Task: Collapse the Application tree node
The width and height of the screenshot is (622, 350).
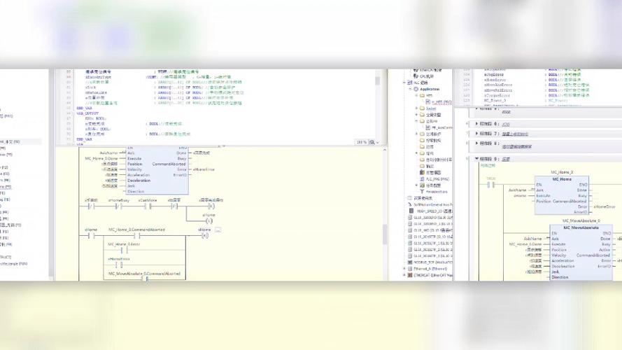Action: point(411,90)
